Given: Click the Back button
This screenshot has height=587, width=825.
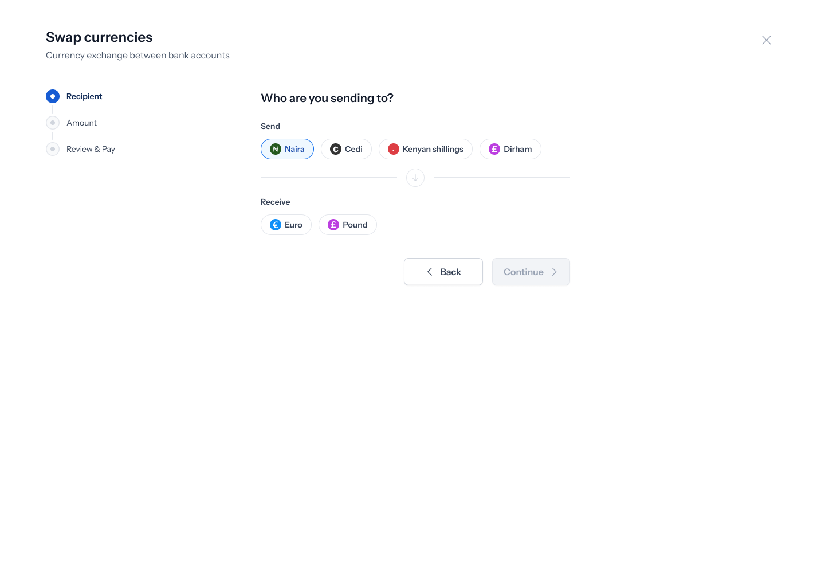Looking at the screenshot, I should click(x=443, y=272).
